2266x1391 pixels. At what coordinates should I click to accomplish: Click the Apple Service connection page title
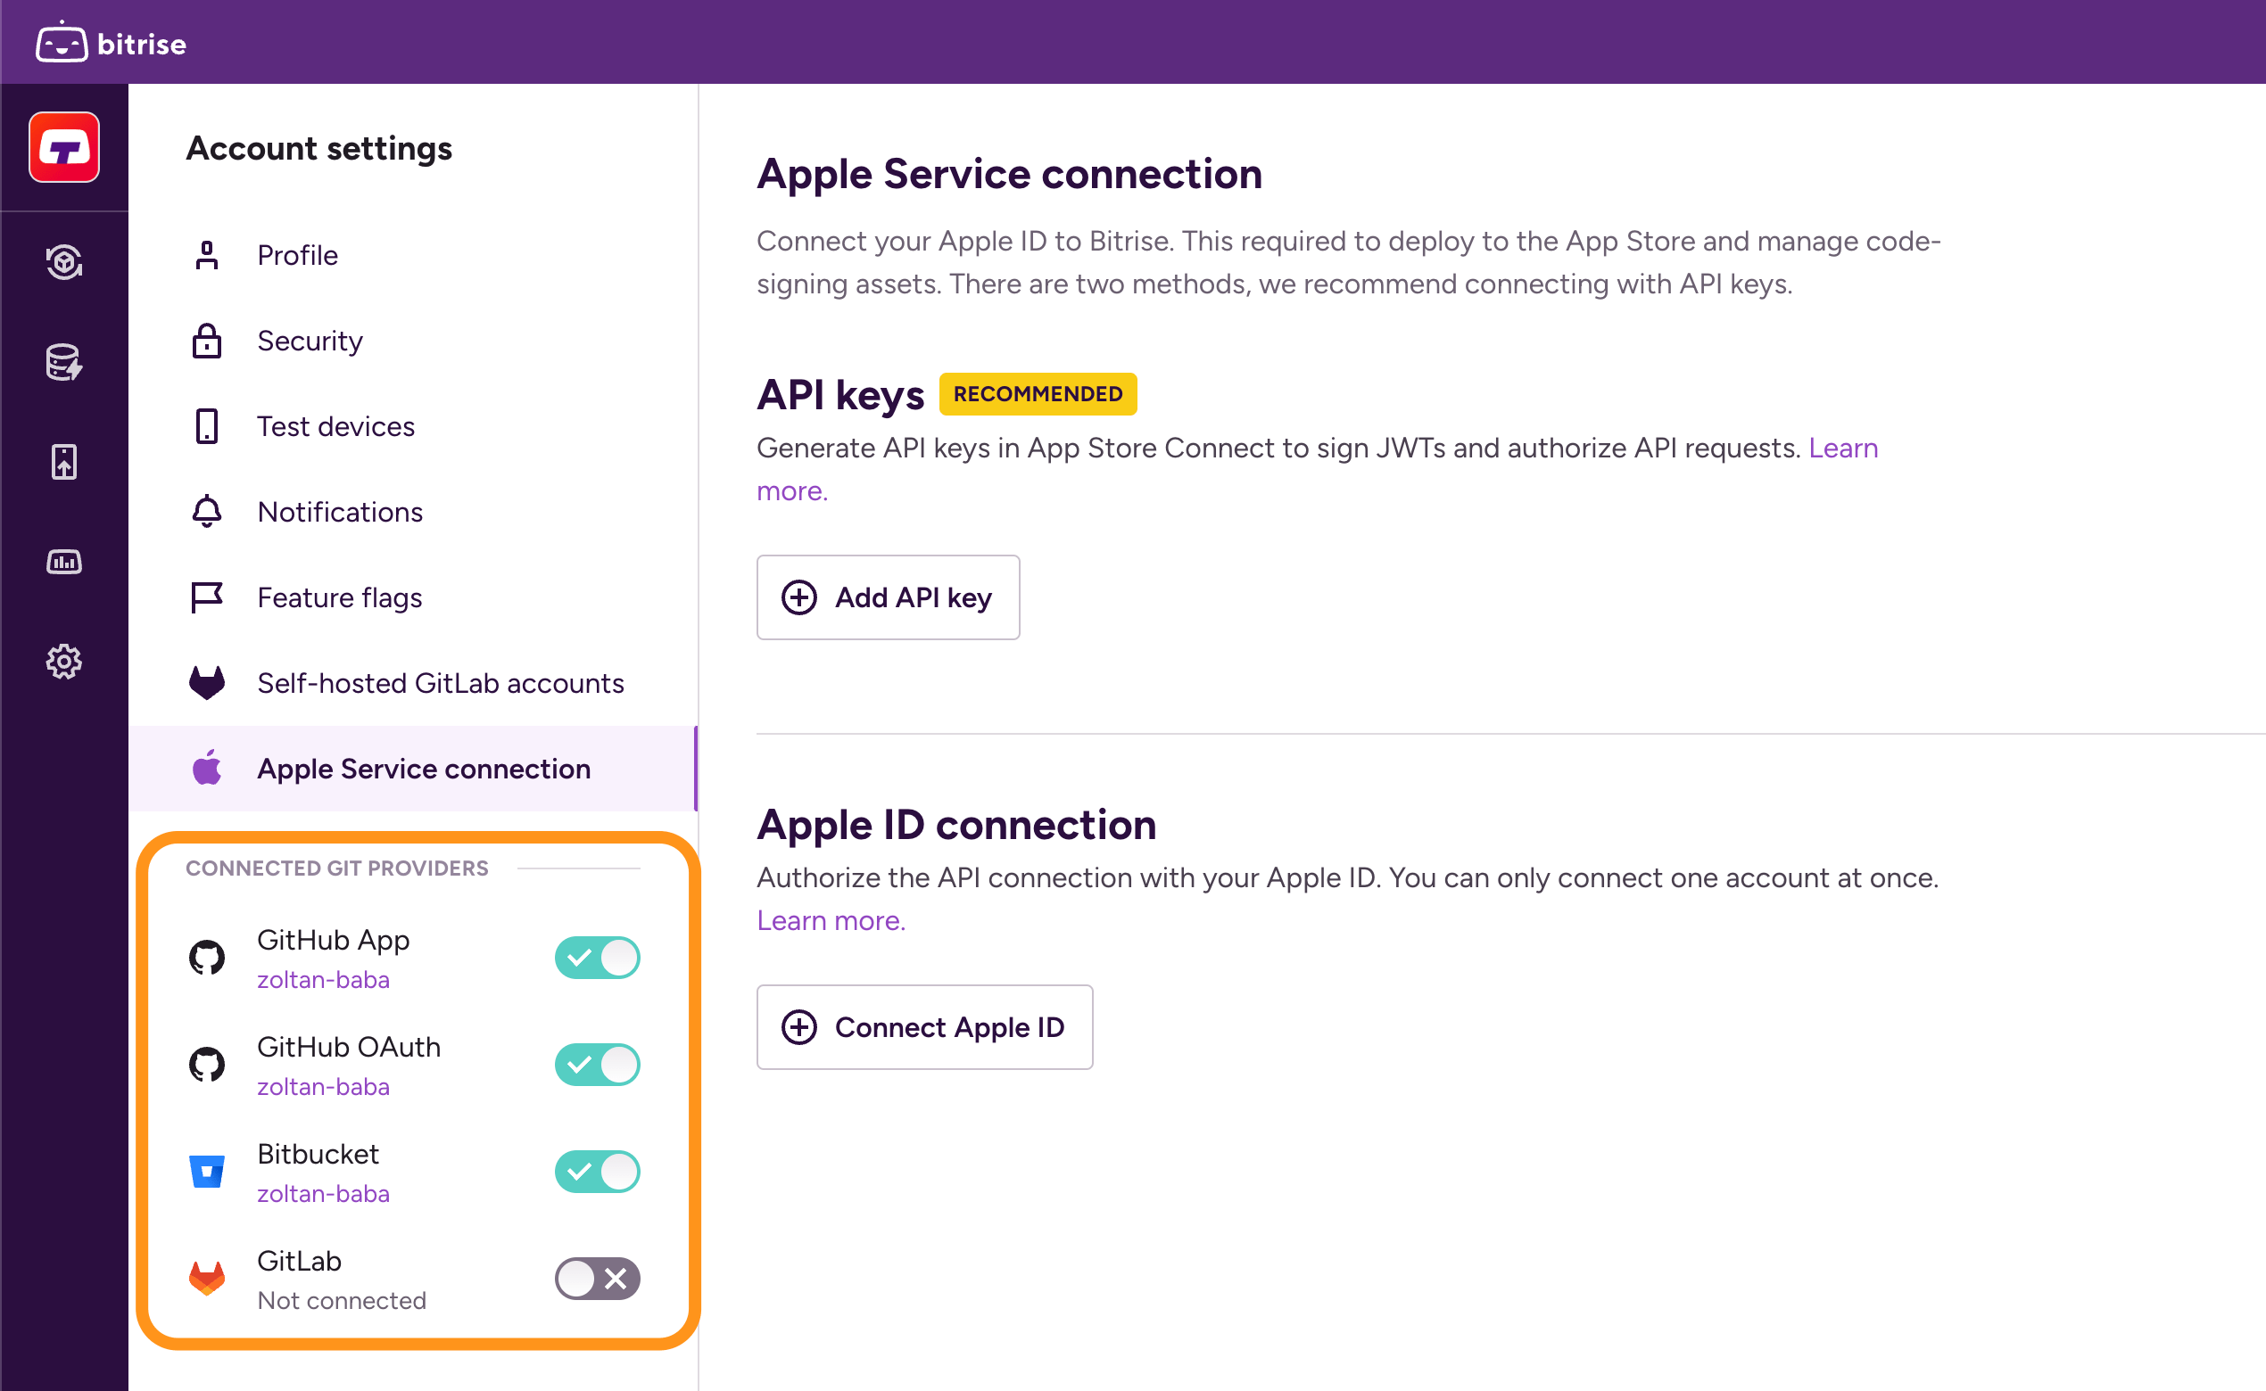pos(1010,174)
